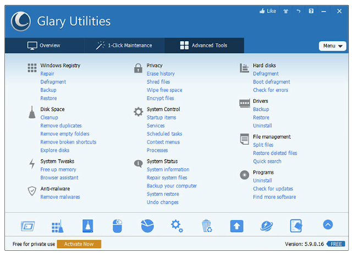Open the globe planet icon in bottom toolbar
352x253 pixels.
click(266, 226)
